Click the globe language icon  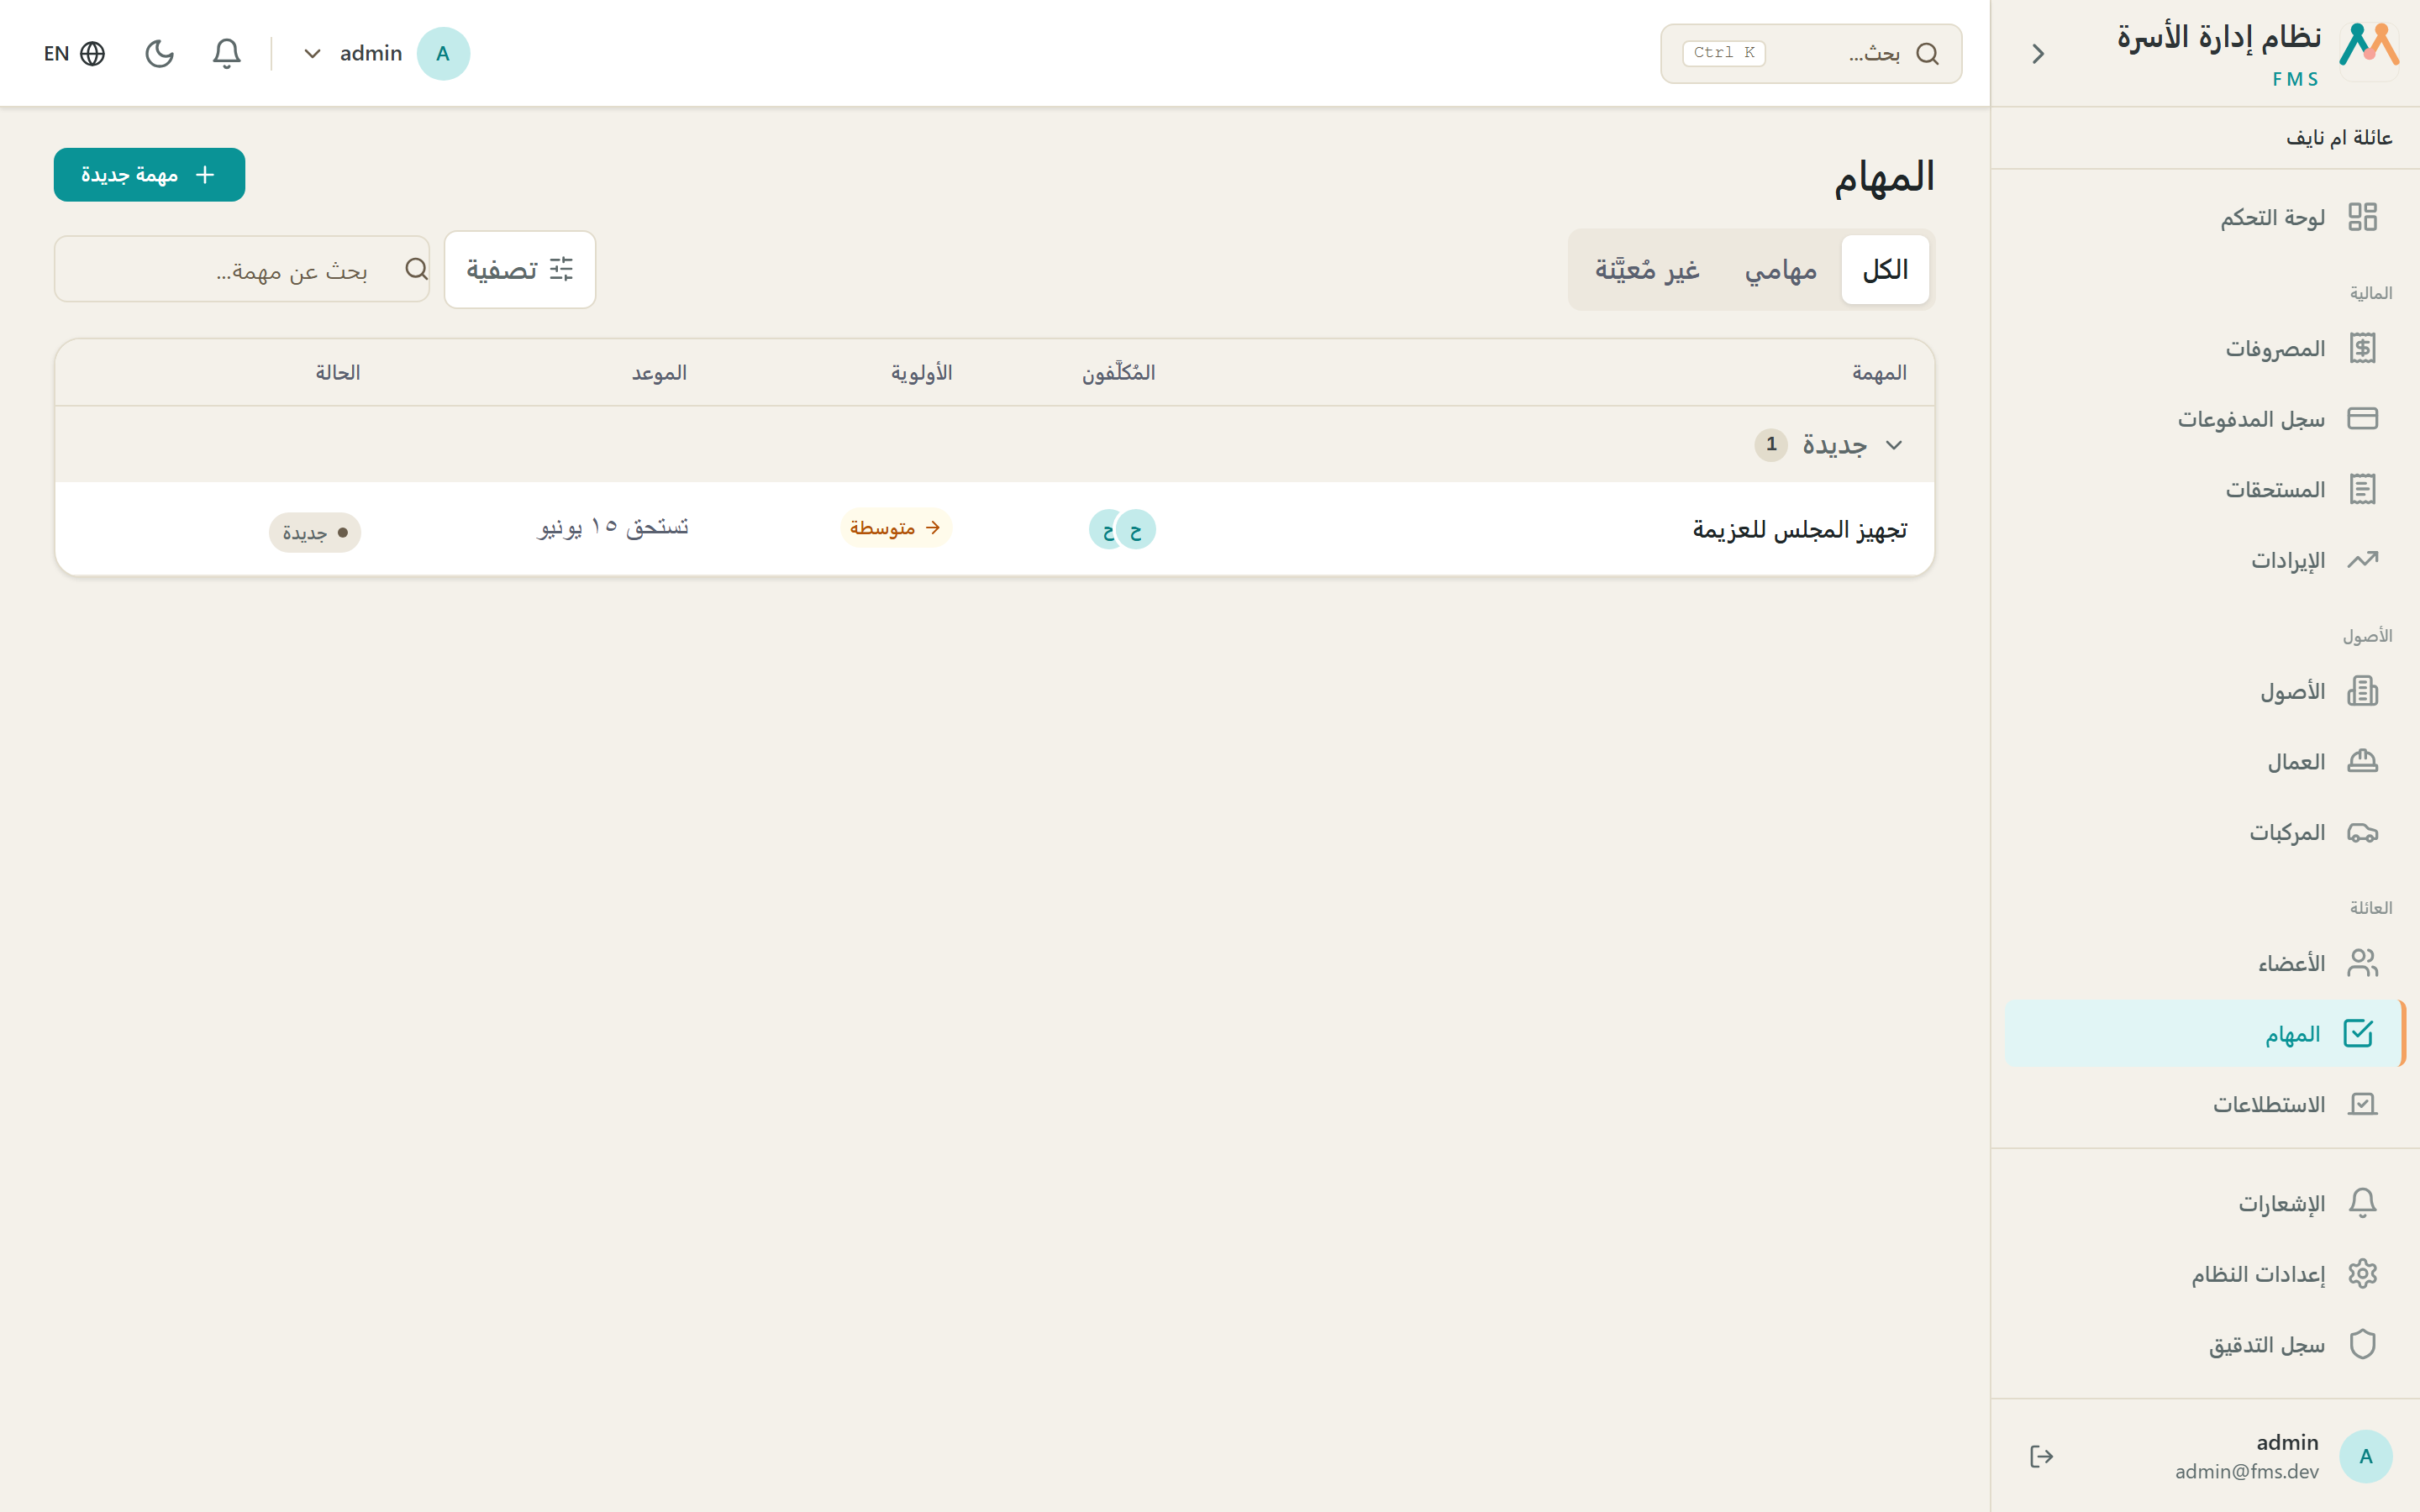coord(93,53)
